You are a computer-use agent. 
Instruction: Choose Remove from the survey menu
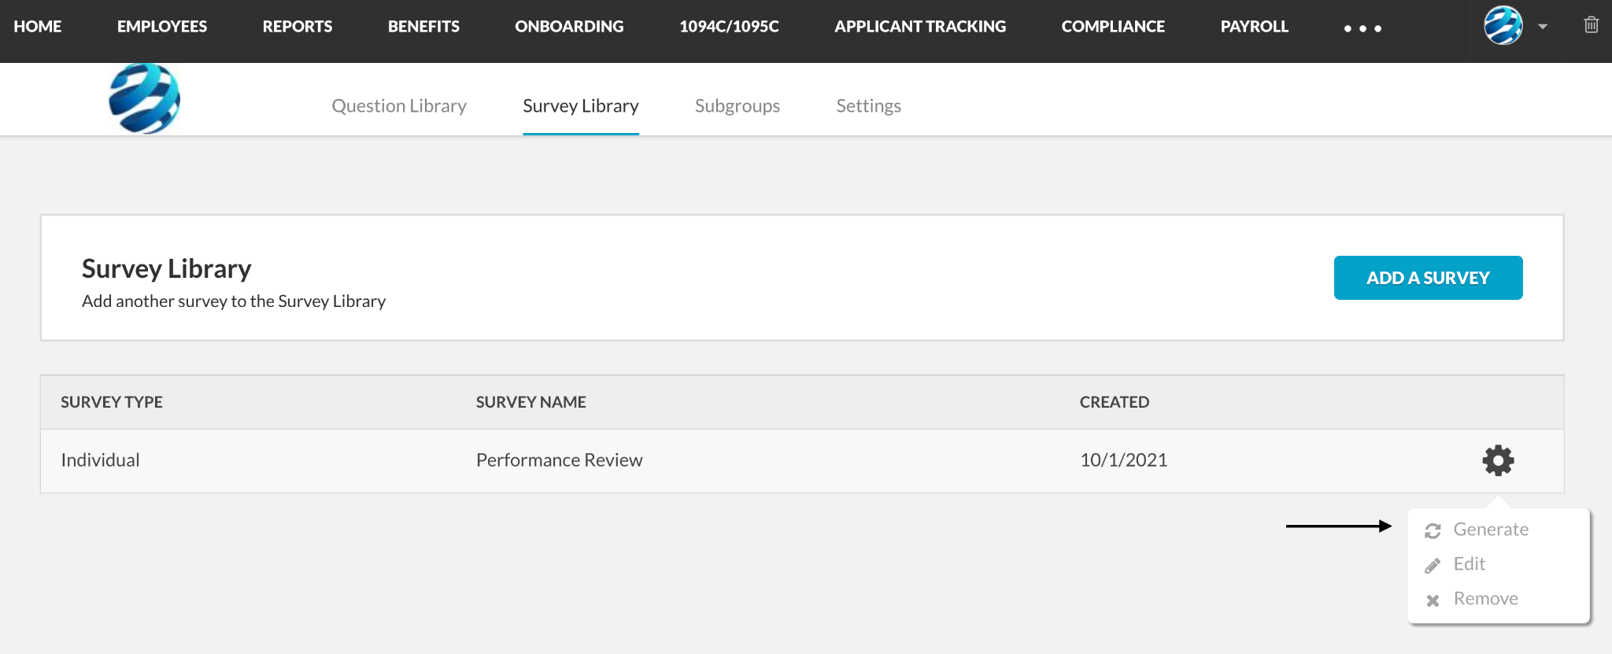pos(1485,599)
